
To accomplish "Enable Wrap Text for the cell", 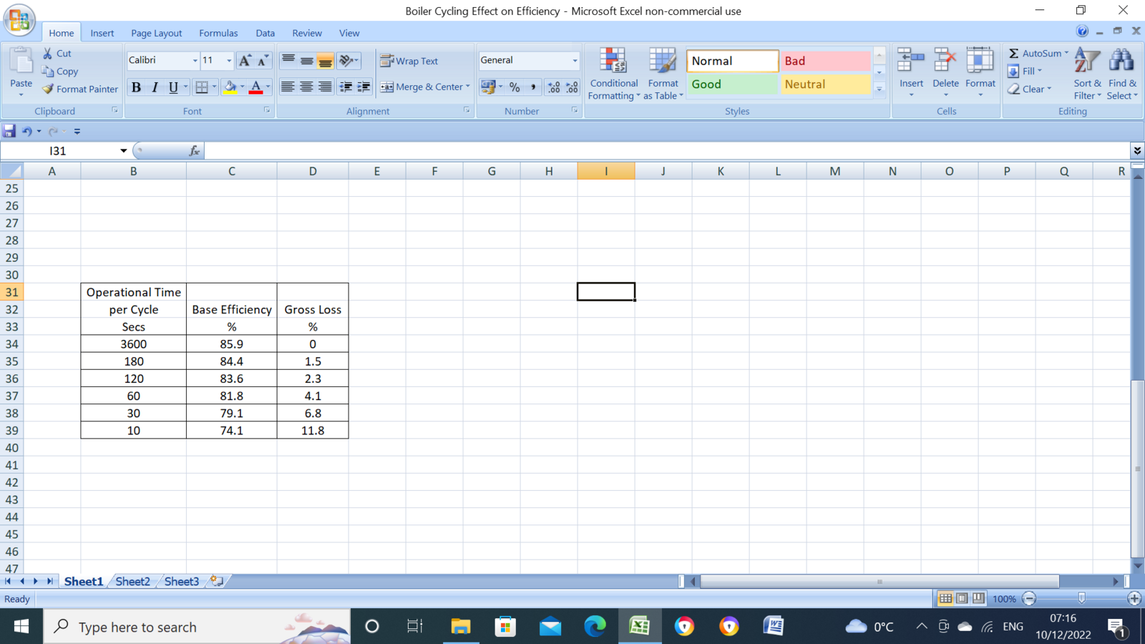I will 409,61.
